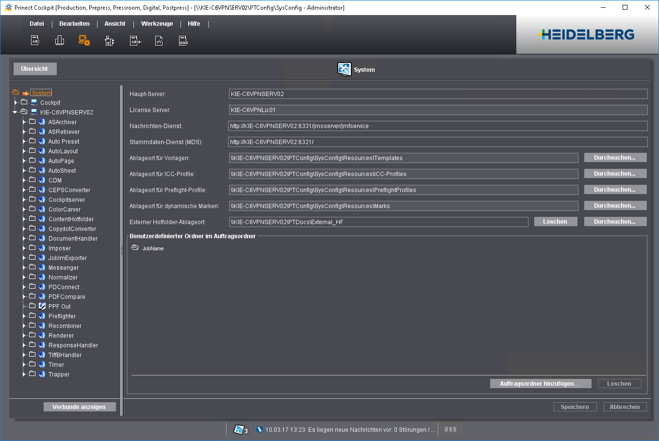
Task: Expand the Cockpit tree node
Action: (16, 102)
